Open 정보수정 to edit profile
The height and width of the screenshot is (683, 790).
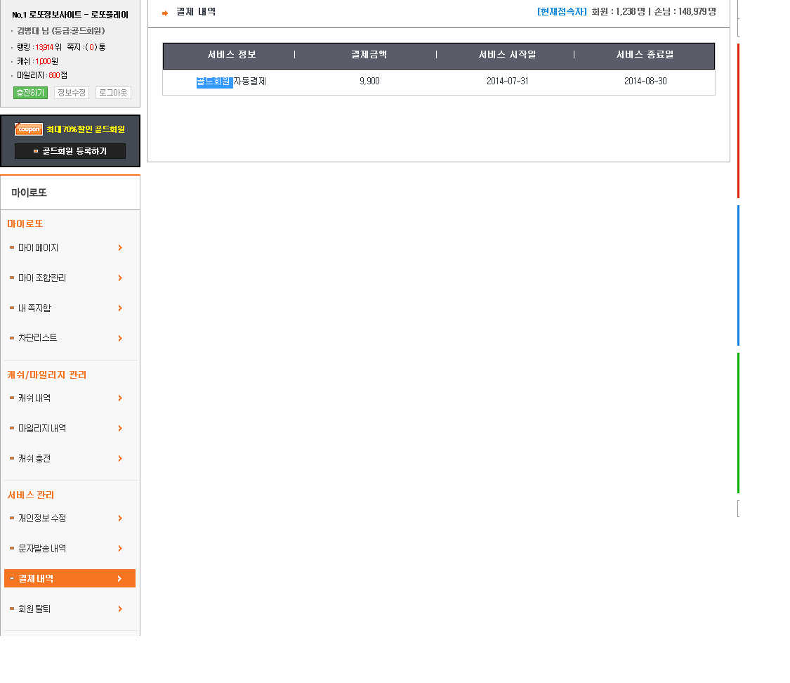click(x=71, y=93)
